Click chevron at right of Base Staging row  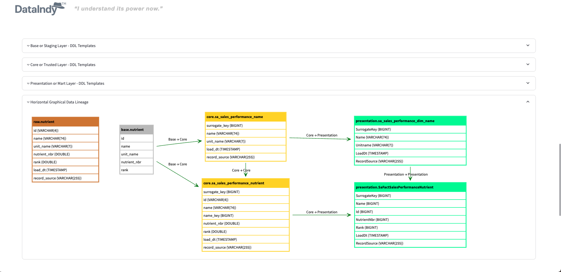[528, 46]
